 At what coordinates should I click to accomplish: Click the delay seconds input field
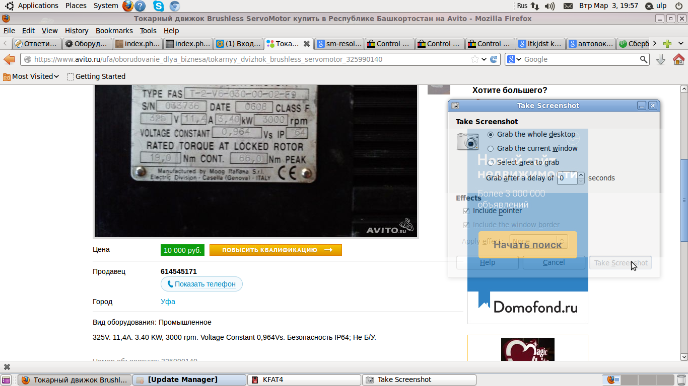click(x=568, y=178)
